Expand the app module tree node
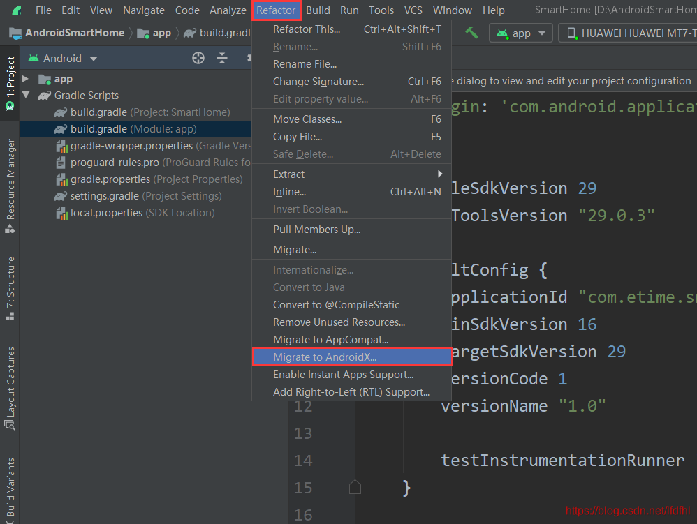697x524 pixels. point(25,79)
